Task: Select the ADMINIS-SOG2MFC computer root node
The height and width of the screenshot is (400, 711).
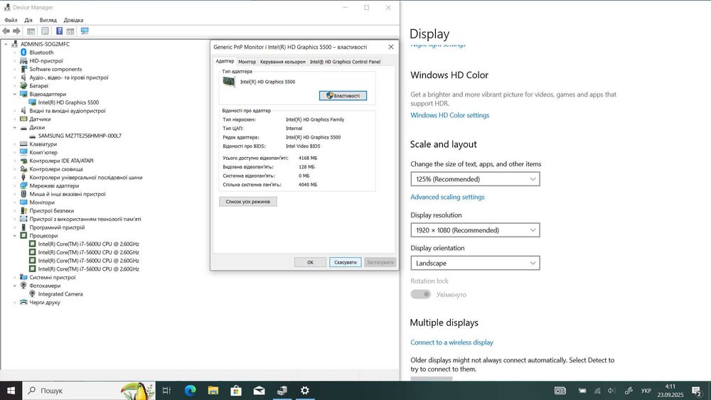Action: pyautogui.click(x=45, y=44)
